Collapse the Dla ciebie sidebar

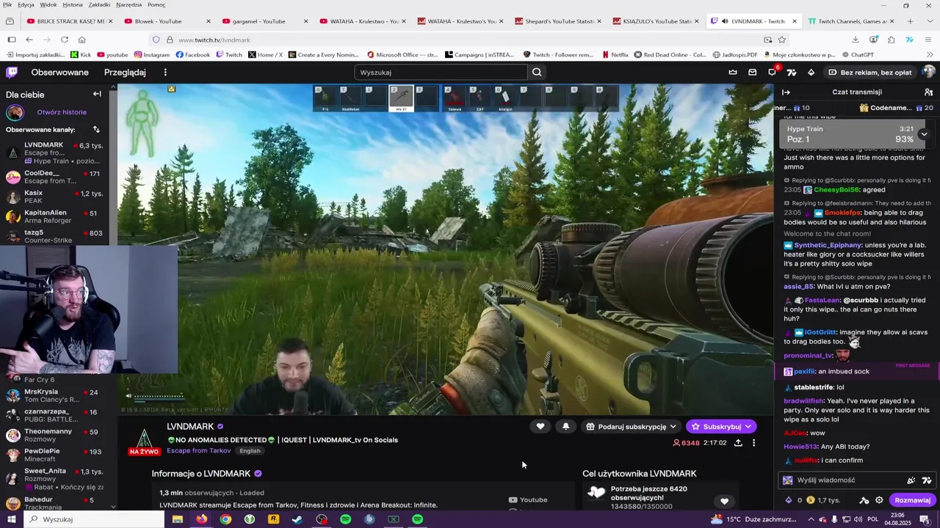coord(97,94)
